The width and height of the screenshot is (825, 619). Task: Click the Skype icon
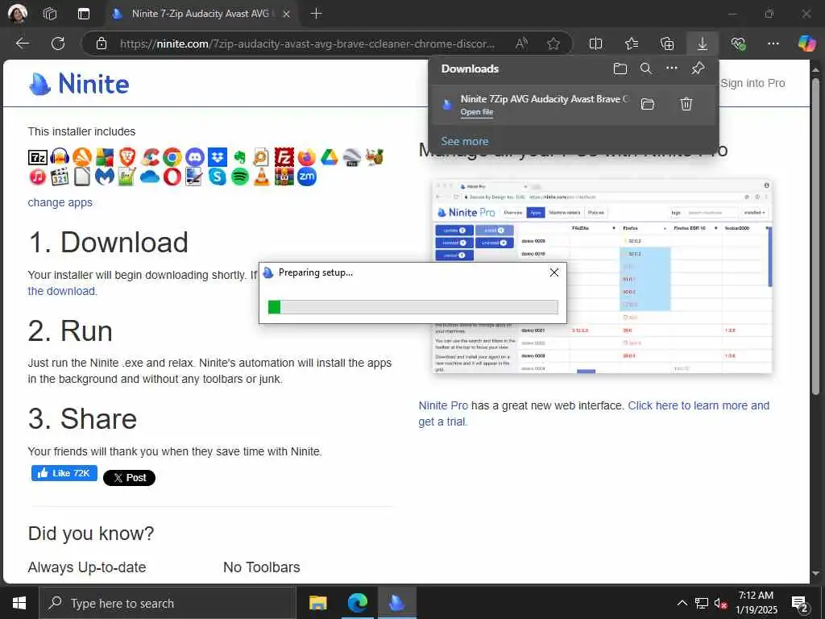click(218, 177)
